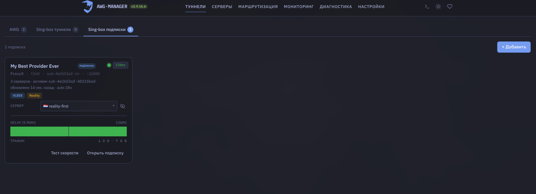Viewport: 536px width, 194px height.
Task: Open НАСТРОЙКИ page
Action: pos(371,7)
